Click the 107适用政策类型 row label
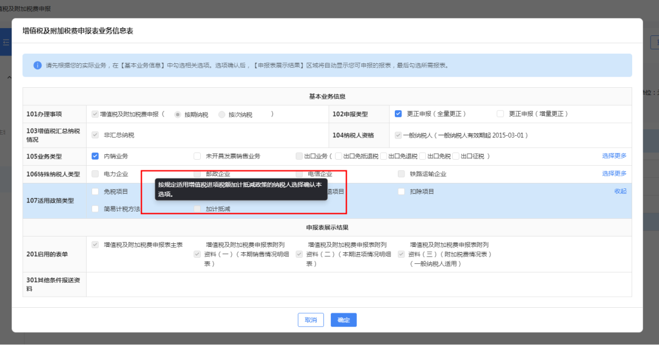 click(50, 201)
